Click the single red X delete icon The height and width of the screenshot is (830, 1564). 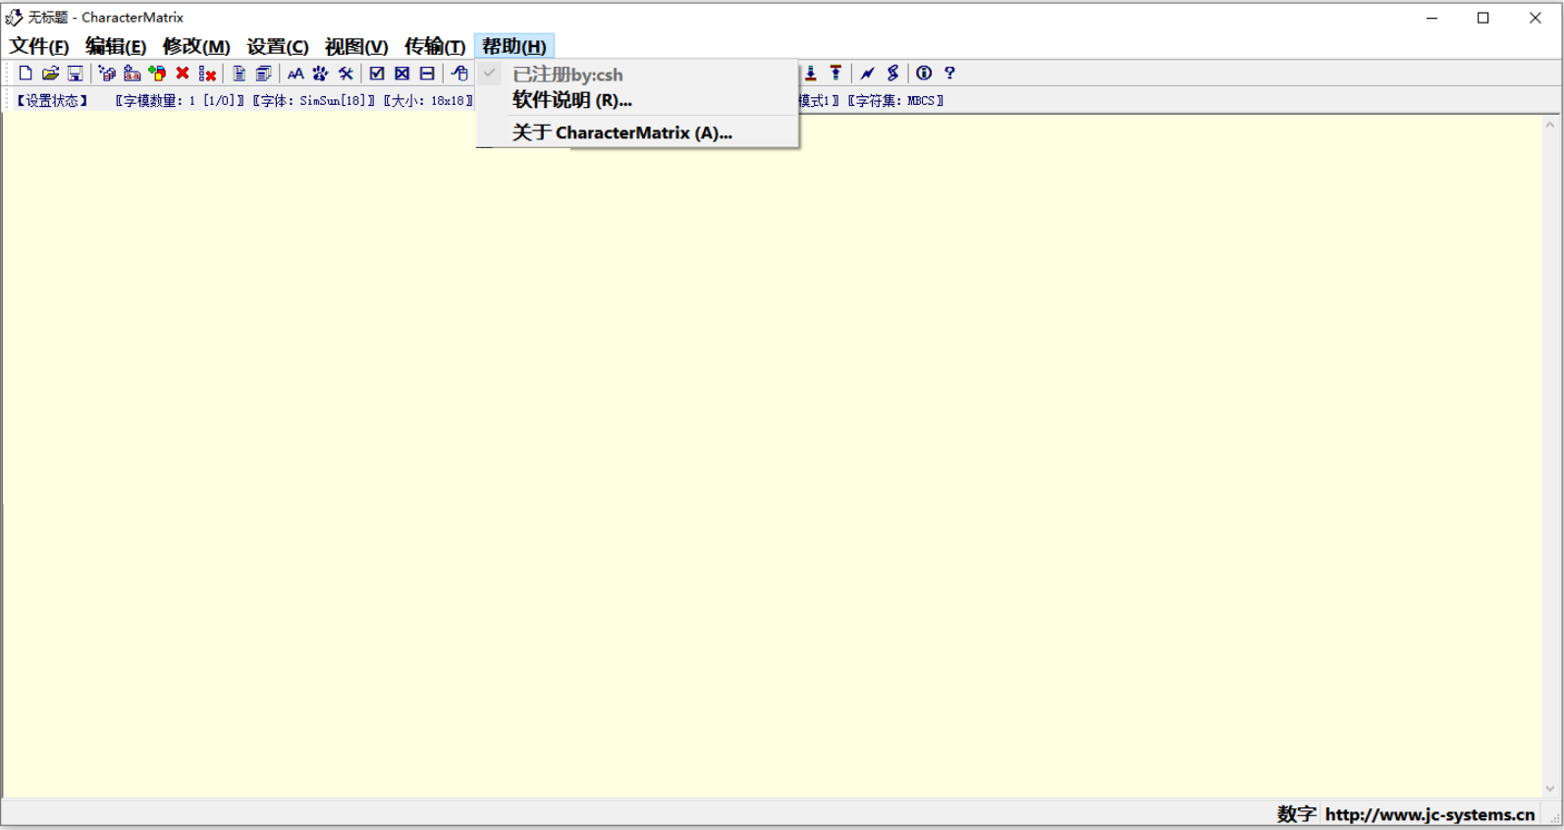point(183,74)
